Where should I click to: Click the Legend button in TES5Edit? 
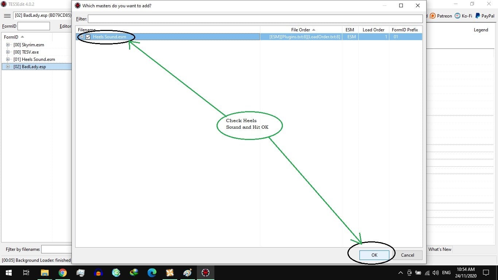[481, 30]
